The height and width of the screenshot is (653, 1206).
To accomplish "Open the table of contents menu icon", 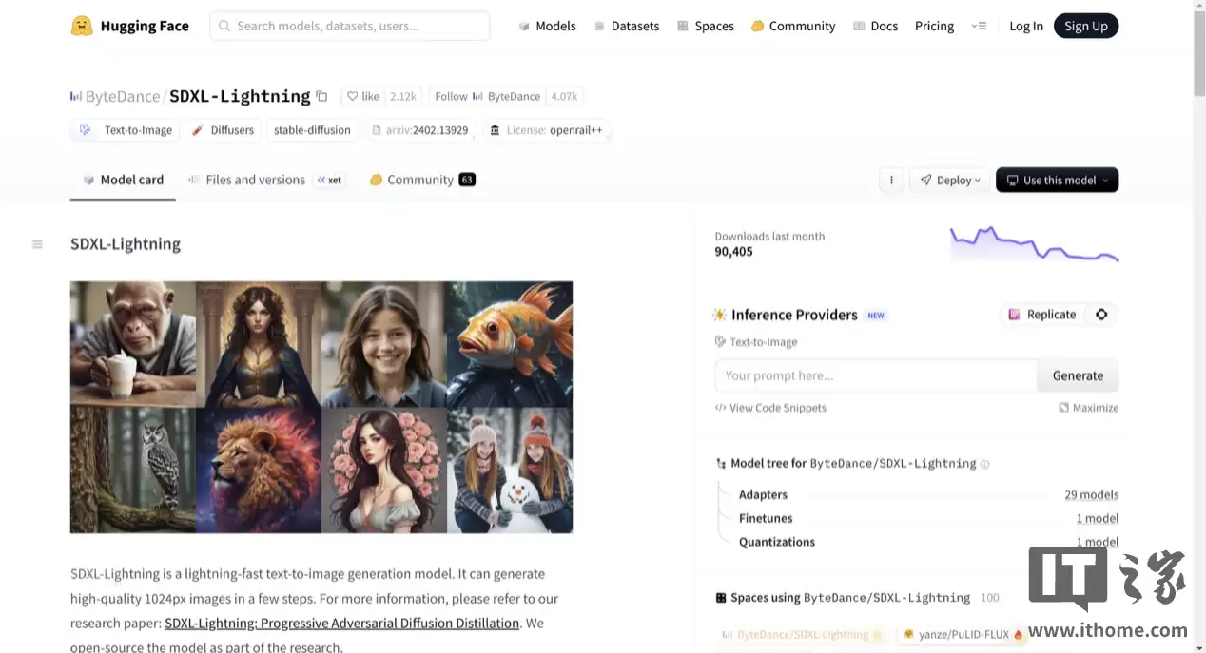I will coord(37,244).
